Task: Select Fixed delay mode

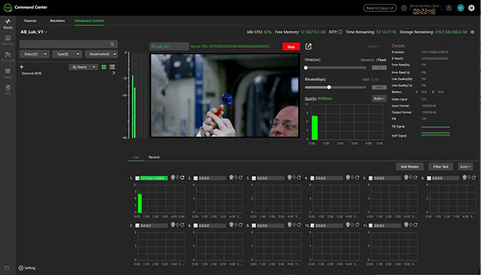Action: click(x=382, y=60)
